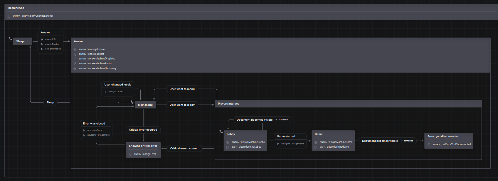Click the exit icon beside sleepMachineGame

tap(316, 147)
